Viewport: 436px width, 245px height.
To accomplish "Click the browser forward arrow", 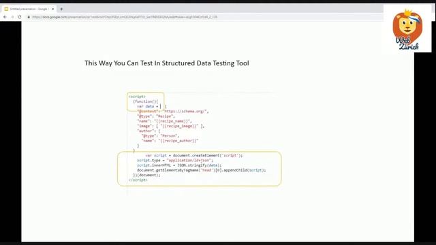I will pyautogui.click(x=12, y=17).
